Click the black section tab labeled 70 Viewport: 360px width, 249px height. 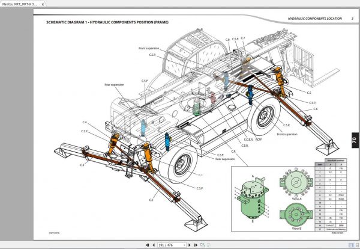(355, 140)
